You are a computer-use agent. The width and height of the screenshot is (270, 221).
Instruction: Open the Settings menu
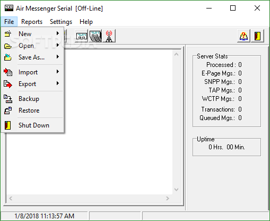(61, 22)
